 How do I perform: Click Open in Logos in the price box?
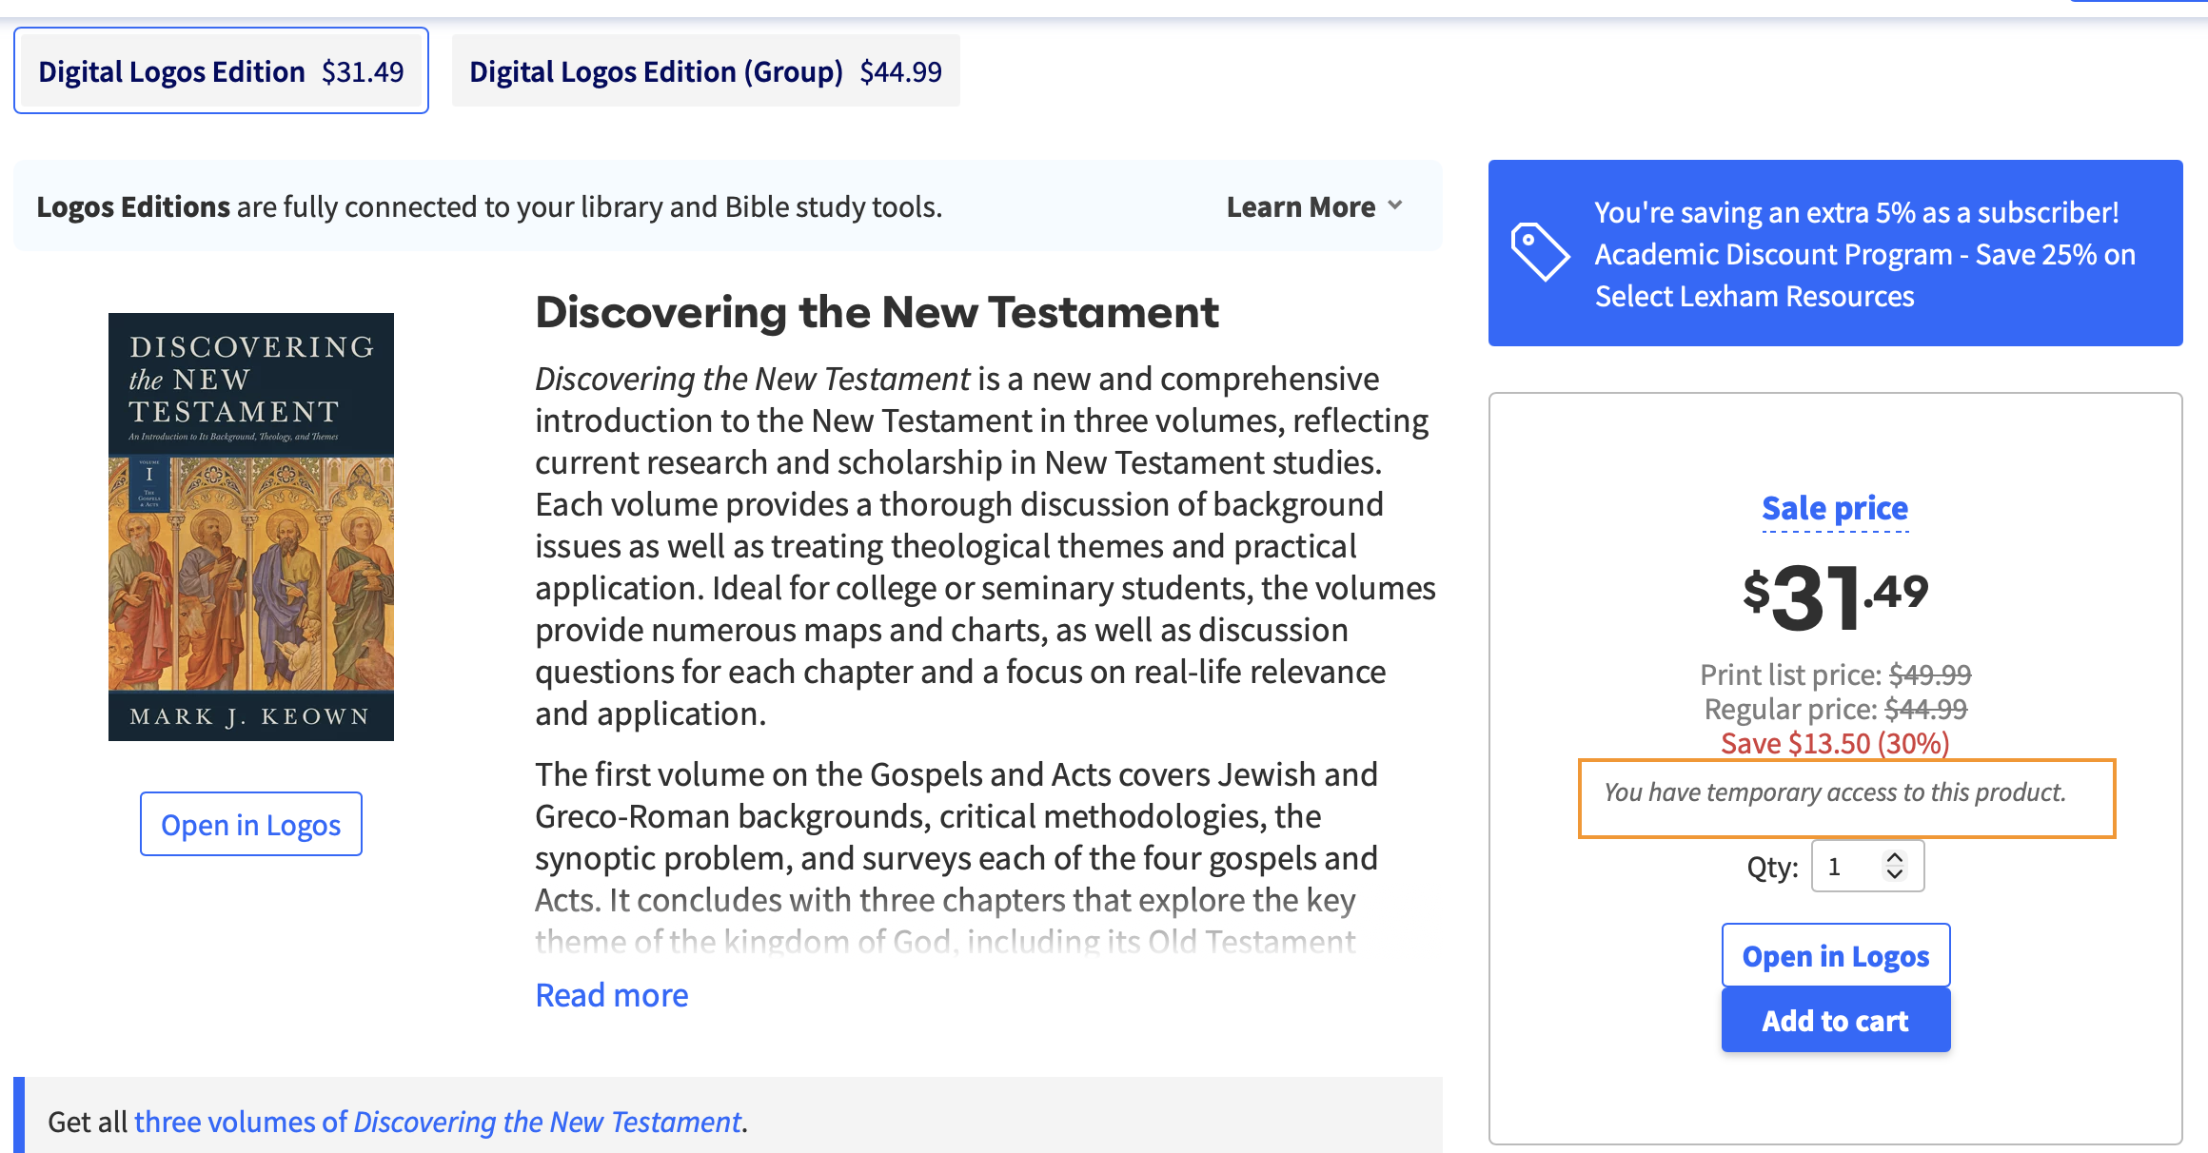1835,955
